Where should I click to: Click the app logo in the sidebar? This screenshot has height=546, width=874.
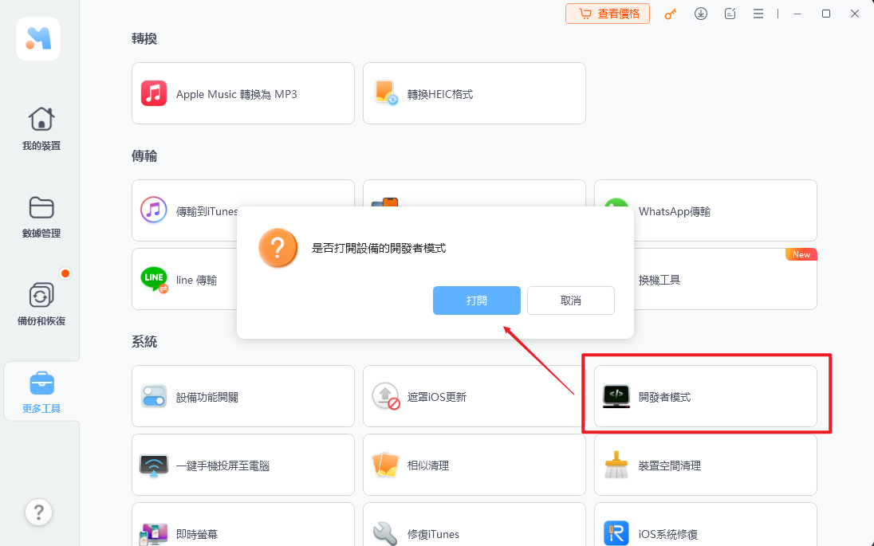(38, 39)
